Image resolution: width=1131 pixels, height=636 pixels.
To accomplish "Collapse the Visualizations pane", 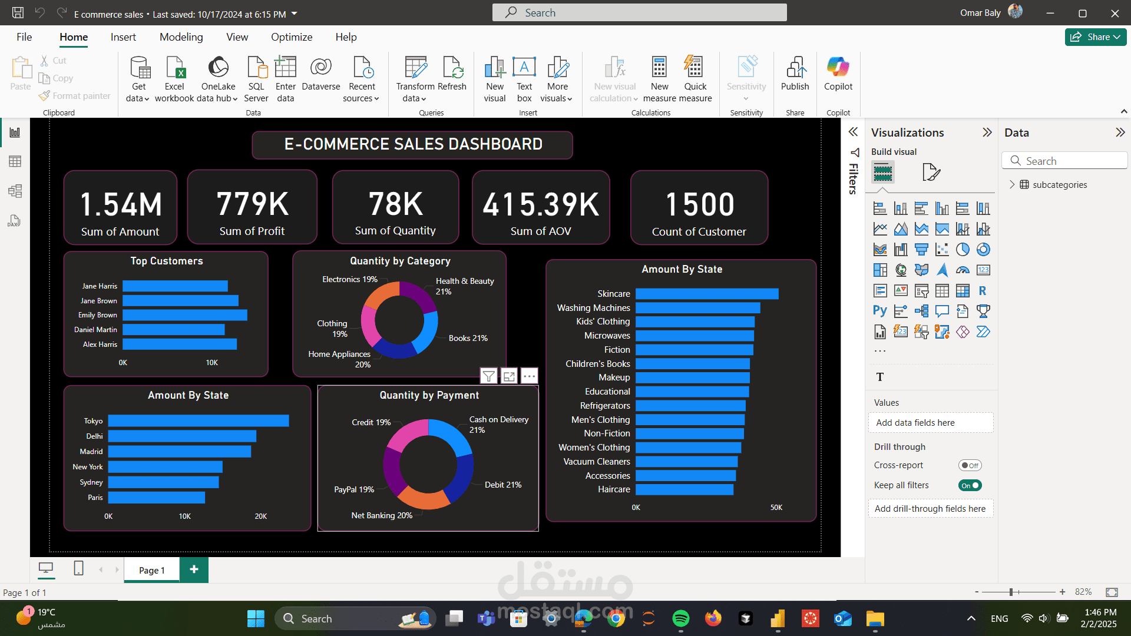I will pos(987,132).
